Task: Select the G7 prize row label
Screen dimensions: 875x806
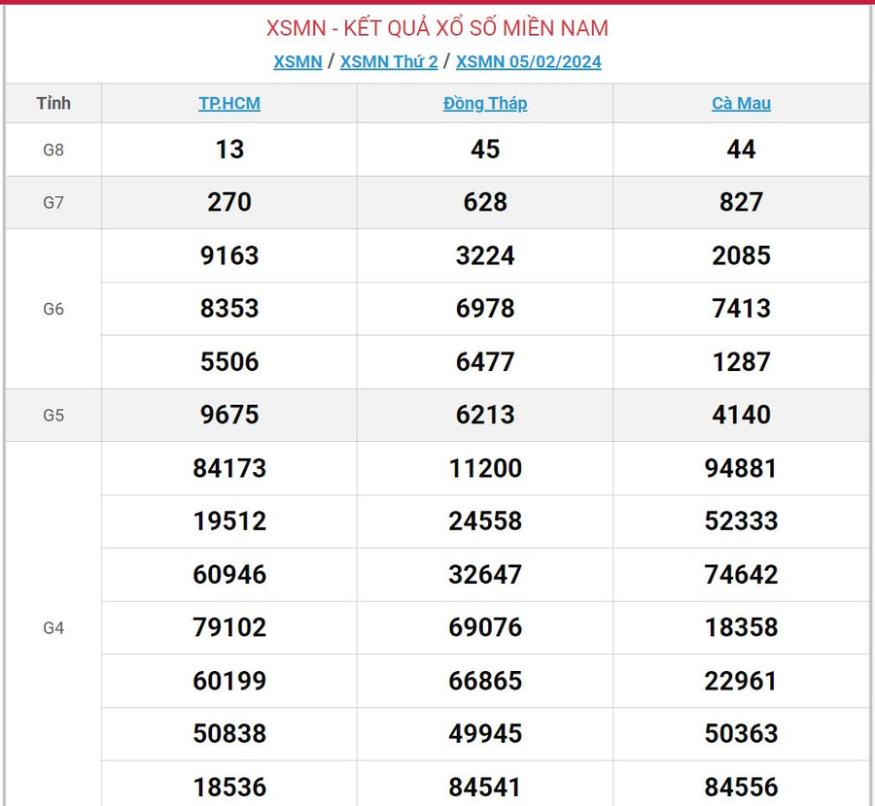Action: [53, 203]
